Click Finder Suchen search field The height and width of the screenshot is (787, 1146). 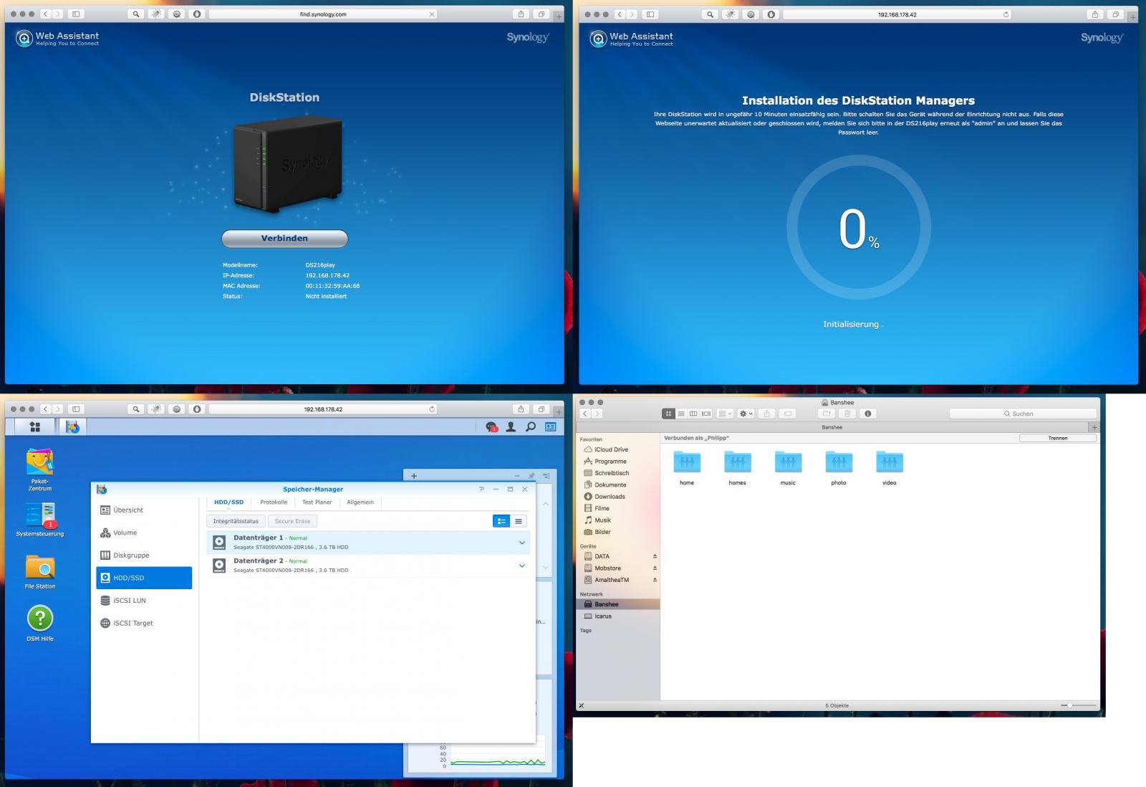click(x=1022, y=414)
